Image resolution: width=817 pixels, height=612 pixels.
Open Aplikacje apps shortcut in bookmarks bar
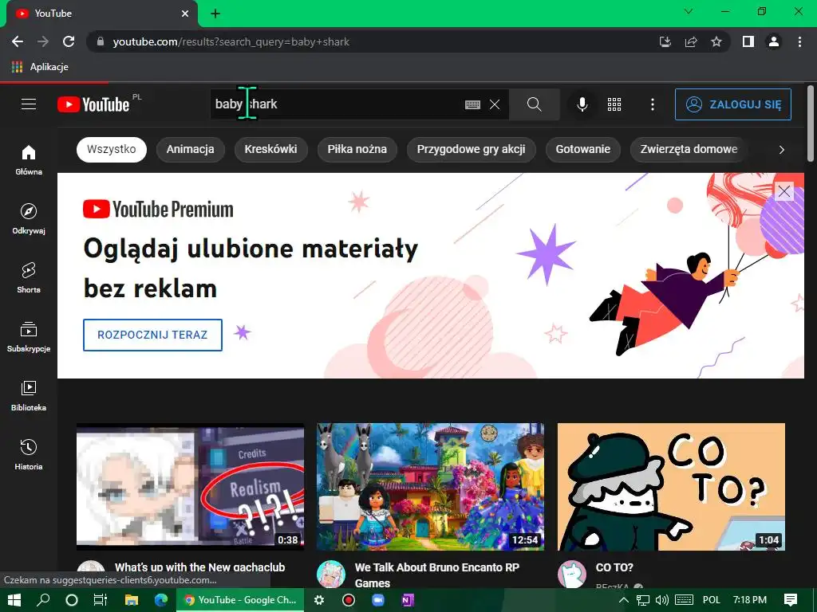click(40, 67)
